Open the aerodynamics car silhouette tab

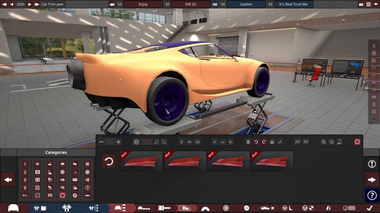pyautogui.click(x=267, y=208)
